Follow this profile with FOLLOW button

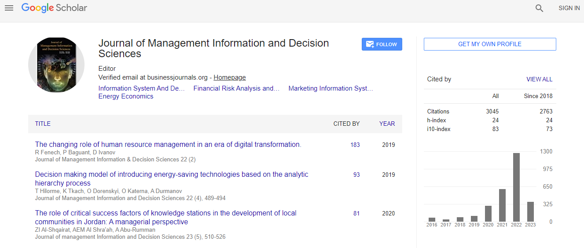tap(382, 44)
